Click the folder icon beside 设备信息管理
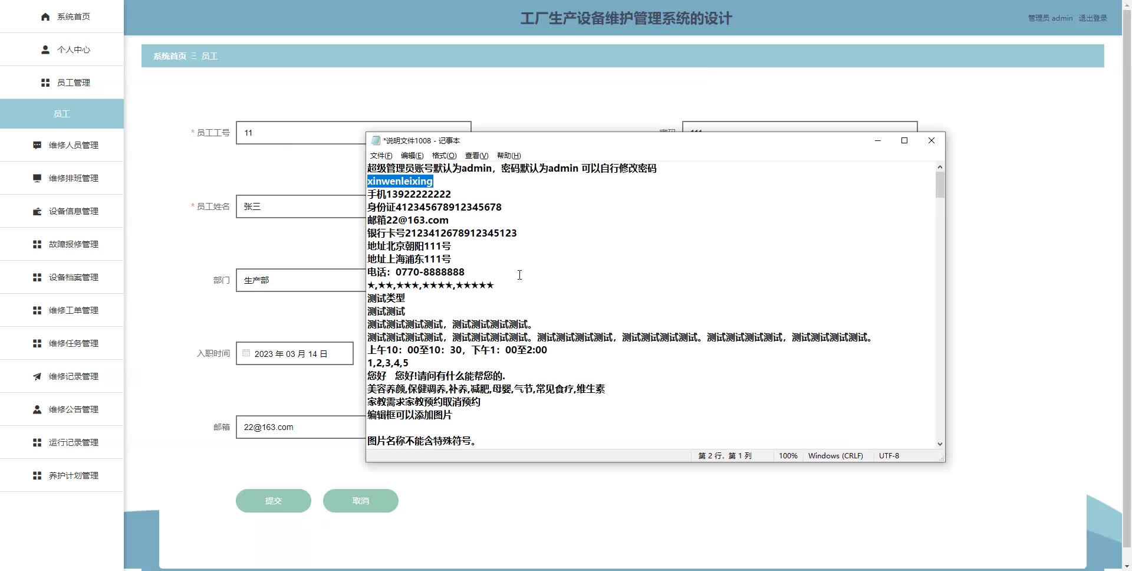This screenshot has width=1132, height=571. (37, 211)
